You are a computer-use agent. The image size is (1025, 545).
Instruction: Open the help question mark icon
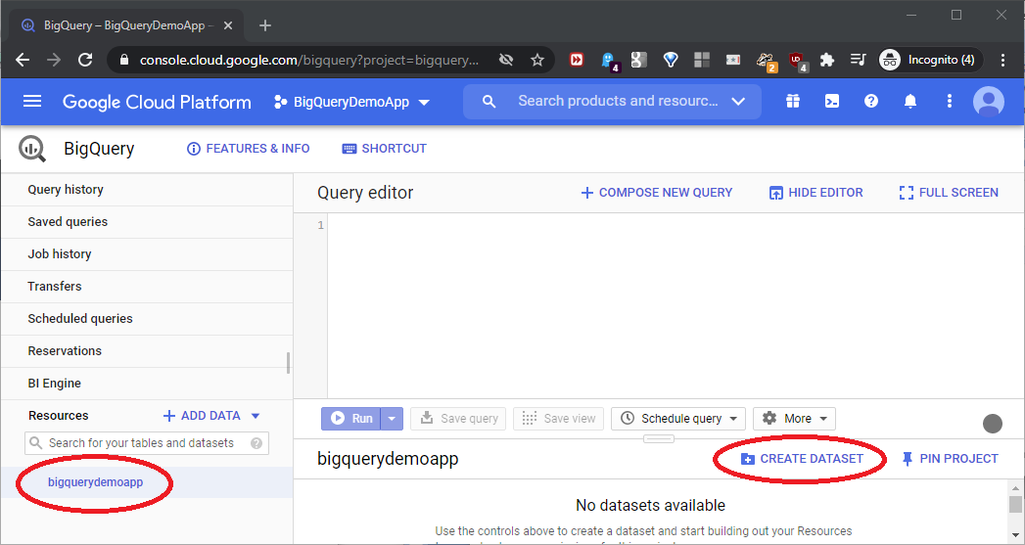(x=870, y=102)
